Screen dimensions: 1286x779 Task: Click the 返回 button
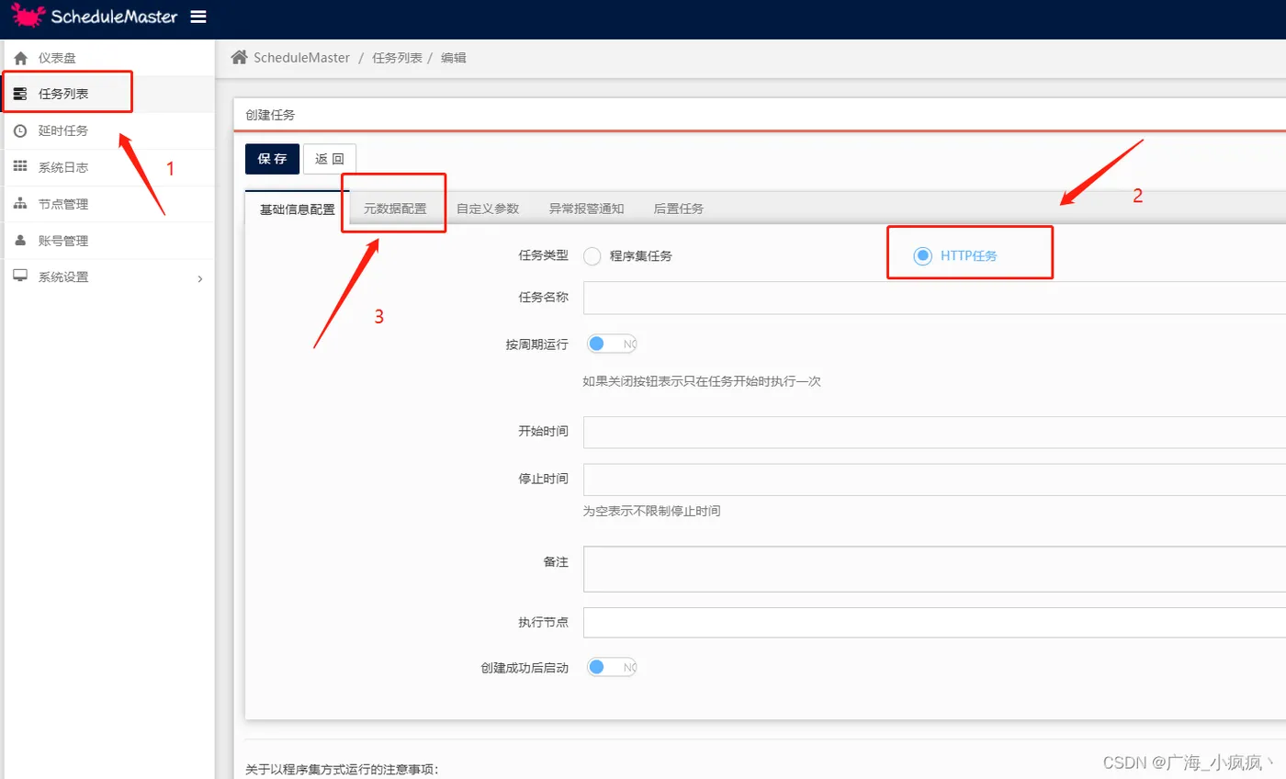click(330, 159)
